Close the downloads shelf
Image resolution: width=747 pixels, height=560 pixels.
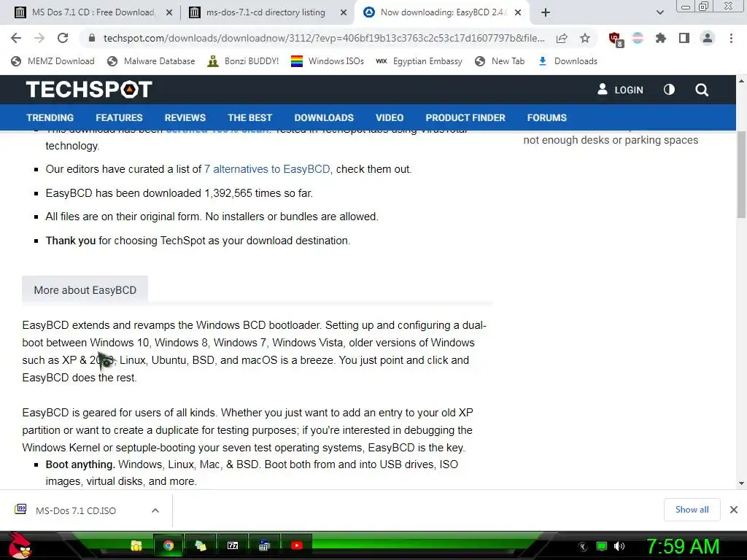[734, 510]
